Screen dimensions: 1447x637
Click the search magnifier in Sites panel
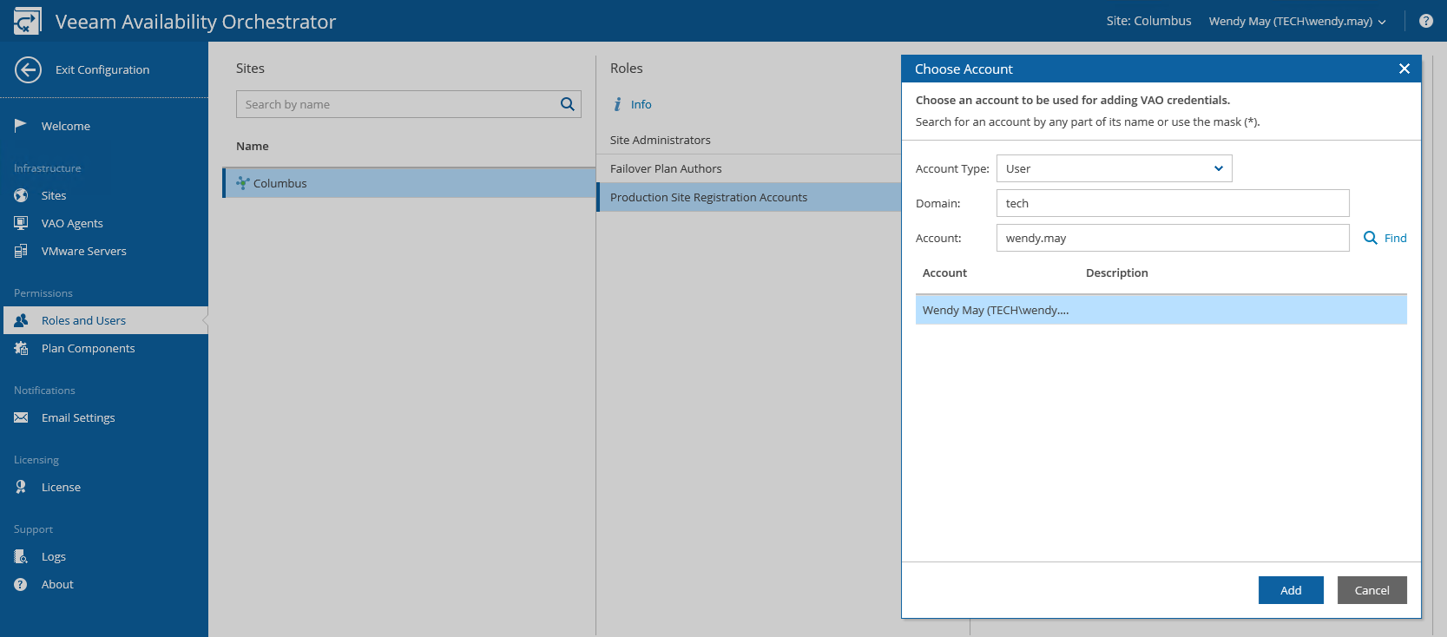tap(568, 104)
